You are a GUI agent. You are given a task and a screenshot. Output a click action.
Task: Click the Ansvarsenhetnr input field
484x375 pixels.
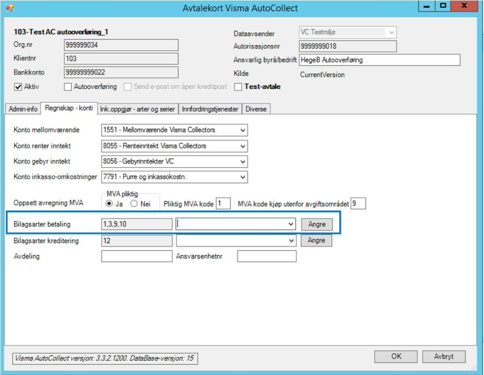point(267,256)
